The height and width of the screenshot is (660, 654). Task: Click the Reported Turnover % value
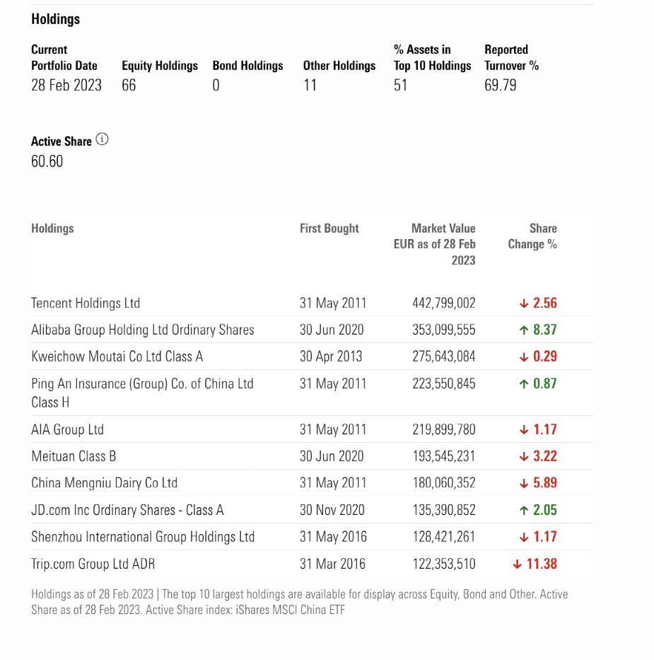coord(500,86)
